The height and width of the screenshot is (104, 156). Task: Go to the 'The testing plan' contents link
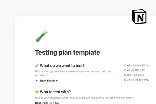tap(135, 75)
